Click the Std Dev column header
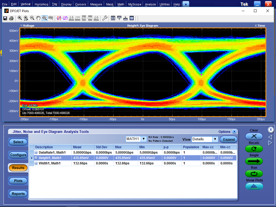The height and width of the screenshot is (207, 276). point(104,147)
